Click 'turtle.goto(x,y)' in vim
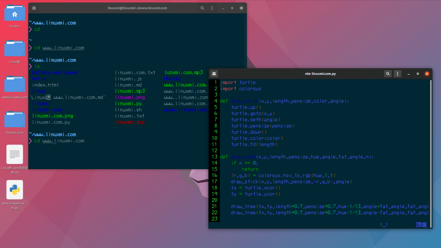The image size is (441, 248). pyautogui.click(x=253, y=113)
